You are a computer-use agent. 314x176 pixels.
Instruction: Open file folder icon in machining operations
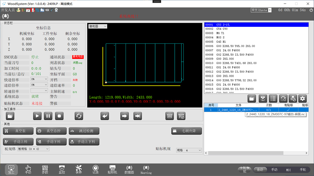point(10,116)
